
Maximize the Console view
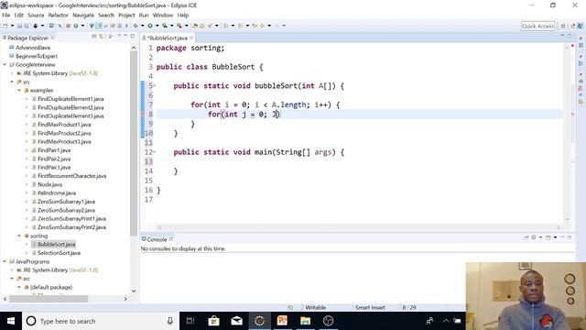click(570, 237)
